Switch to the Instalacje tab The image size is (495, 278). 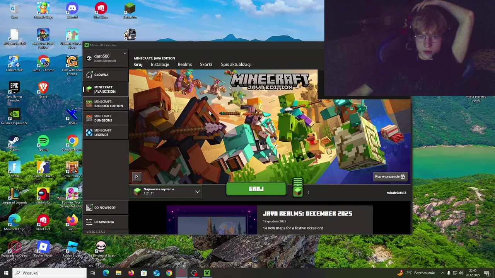160,64
